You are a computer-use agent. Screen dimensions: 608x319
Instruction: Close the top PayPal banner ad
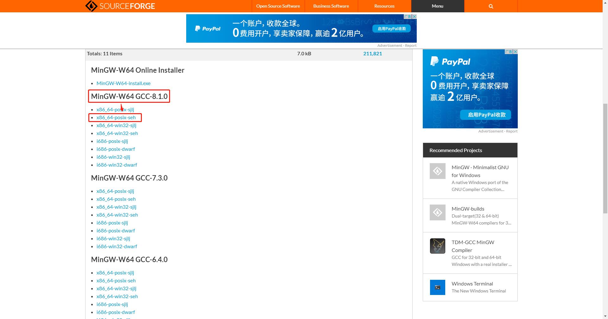pos(414,16)
